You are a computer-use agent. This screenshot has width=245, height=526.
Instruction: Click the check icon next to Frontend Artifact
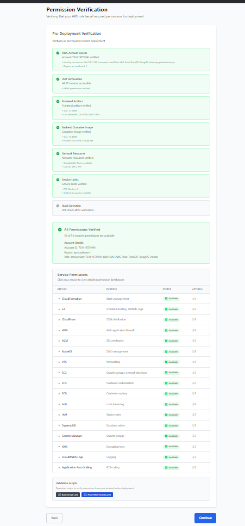pyautogui.click(x=58, y=101)
